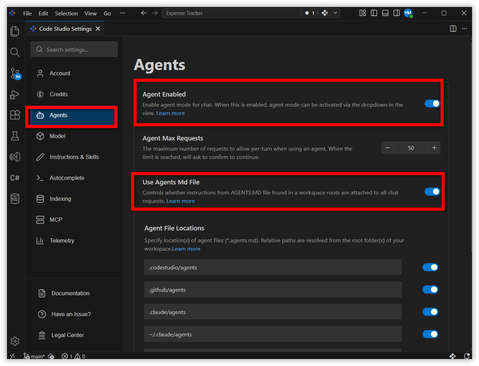Increase Agent Max Requests with the plus button
Image resolution: width=479 pixels, height=366 pixels.
point(434,148)
